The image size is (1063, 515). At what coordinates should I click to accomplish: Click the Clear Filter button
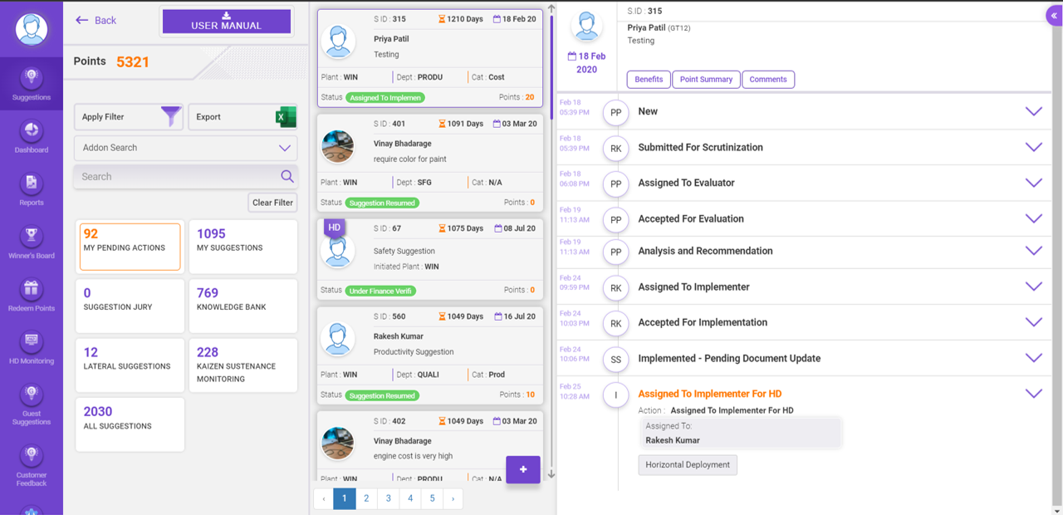coord(272,202)
